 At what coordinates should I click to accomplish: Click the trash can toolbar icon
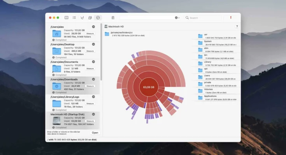113,17
